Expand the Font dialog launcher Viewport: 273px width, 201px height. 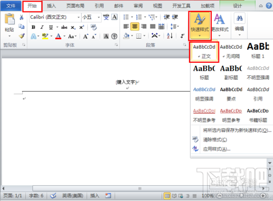click(116, 45)
